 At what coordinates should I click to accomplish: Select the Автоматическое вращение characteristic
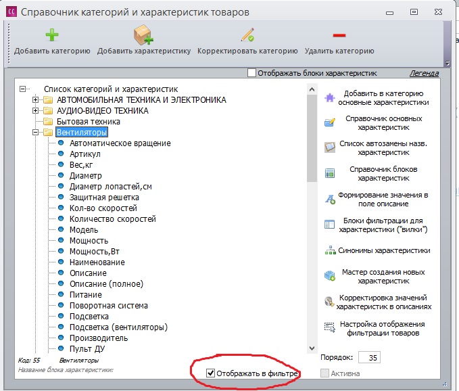point(120,143)
